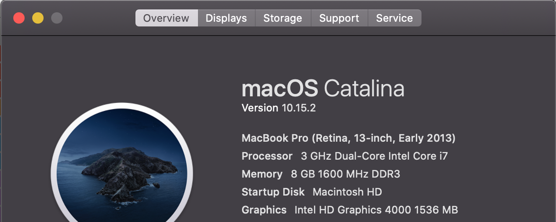Click the Version 10.15.2 text
The height and width of the screenshot is (222, 556).
(278, 108)
